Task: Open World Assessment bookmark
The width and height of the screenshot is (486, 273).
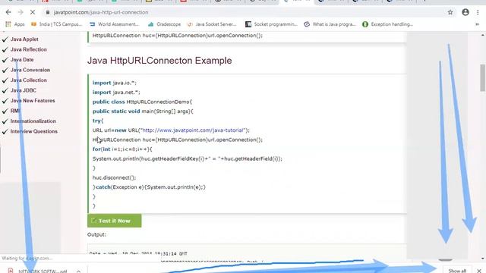Action: click(114, 24)
